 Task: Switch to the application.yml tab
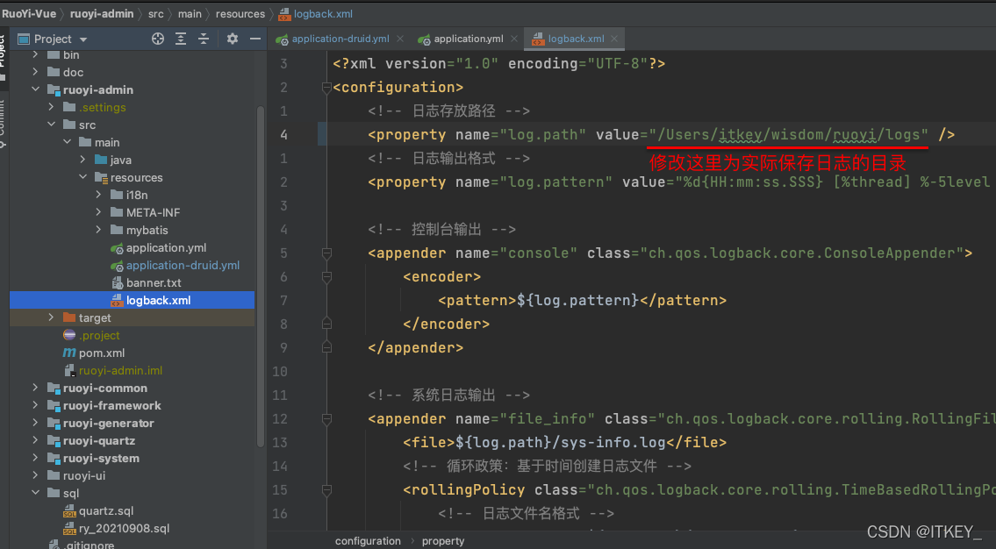(x=468, y=39)
